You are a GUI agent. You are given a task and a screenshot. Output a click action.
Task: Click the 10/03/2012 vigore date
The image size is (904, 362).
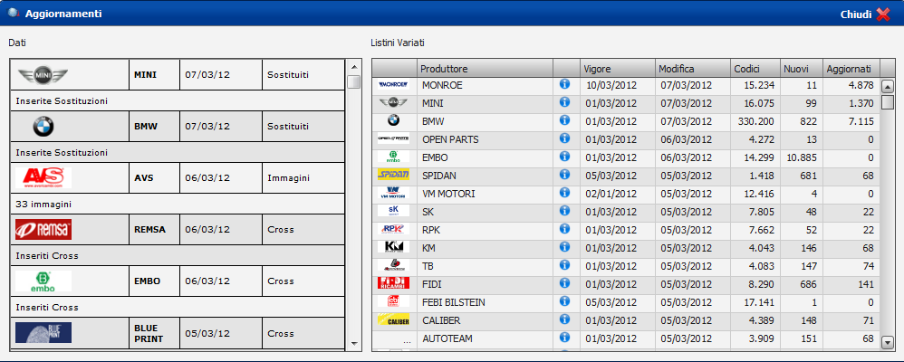click(x=611, y=85)
